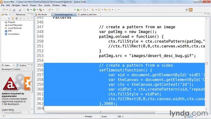Open the Project menu
Screen dimensions: 211x119
(33, 5)
